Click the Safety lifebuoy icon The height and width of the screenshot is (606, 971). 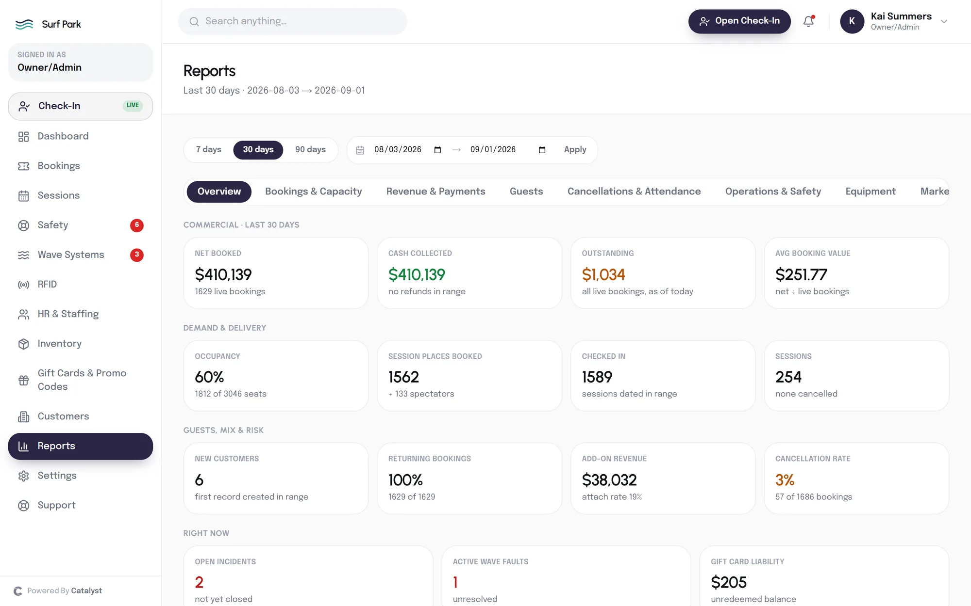click(x=23, y=225)
